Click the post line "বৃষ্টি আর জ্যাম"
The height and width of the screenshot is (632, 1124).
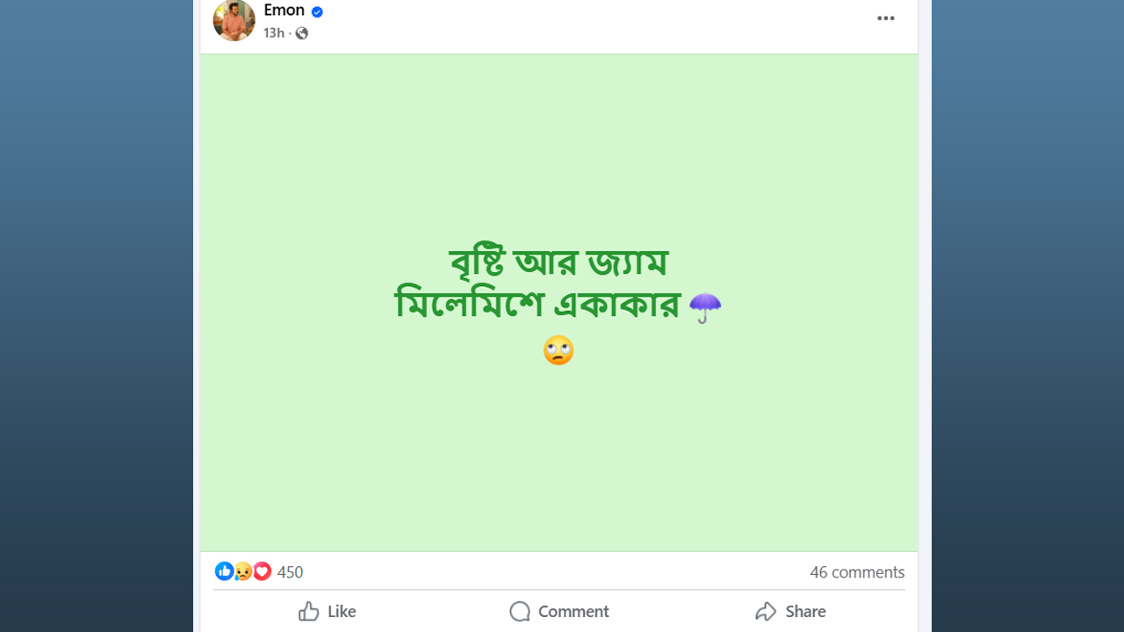558,262
